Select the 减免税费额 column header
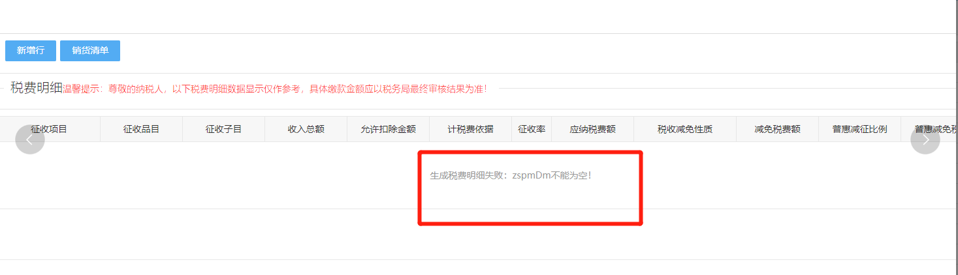The height and width of the screenshot is (275, 958). tap(777, 129)
